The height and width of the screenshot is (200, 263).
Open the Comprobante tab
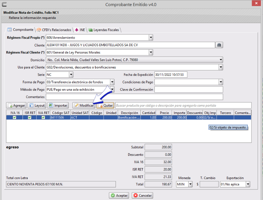[20, 30]
